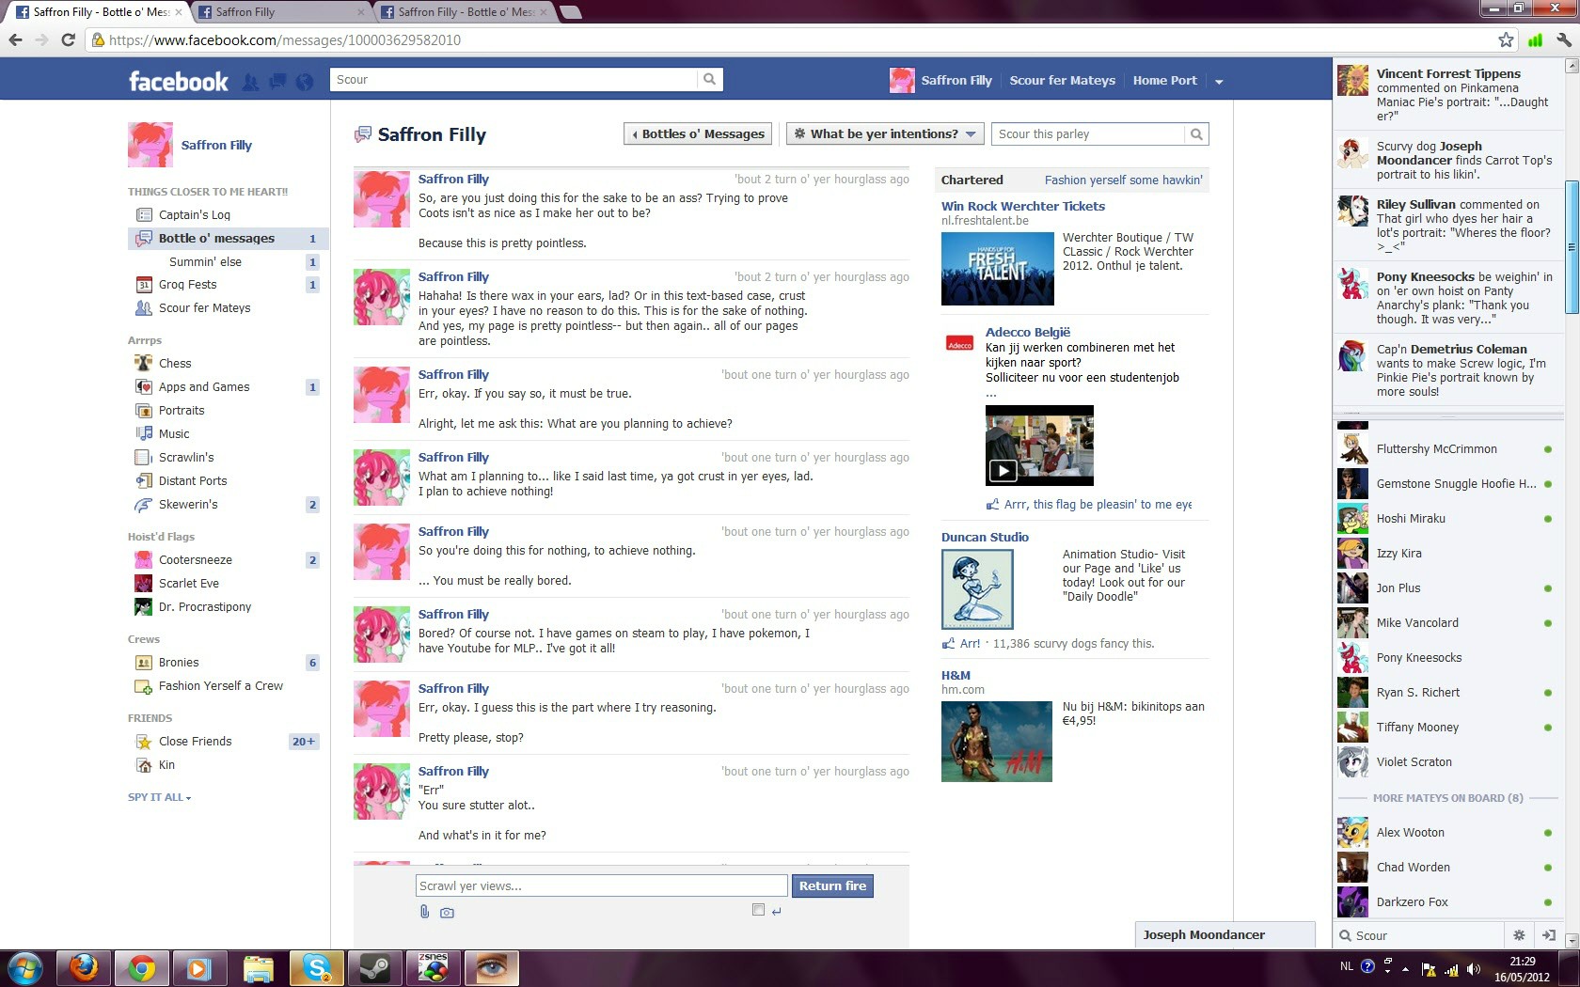Open the messages icon in Facebook header
This screenshot has width=1580, height=987.
point(277,82)
